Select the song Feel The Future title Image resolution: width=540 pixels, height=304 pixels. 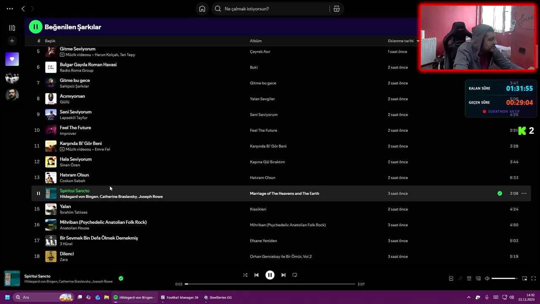75,128
